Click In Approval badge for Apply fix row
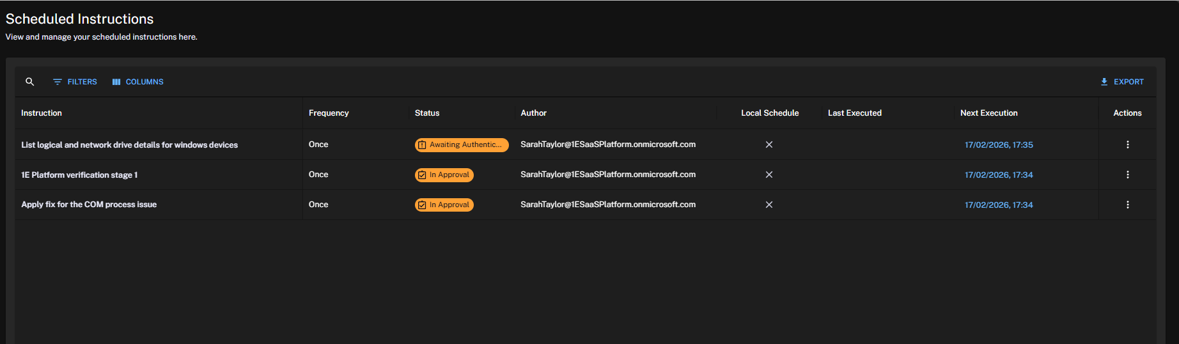The height and width of the screenshot is (344, 1179). click(444, 205)
